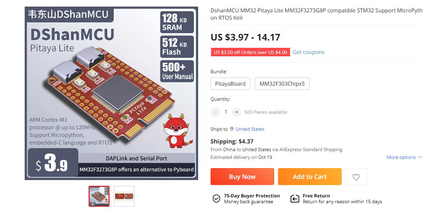Change shipping destination United States link
The image size is (431, 214).
[x=250, y=129]
